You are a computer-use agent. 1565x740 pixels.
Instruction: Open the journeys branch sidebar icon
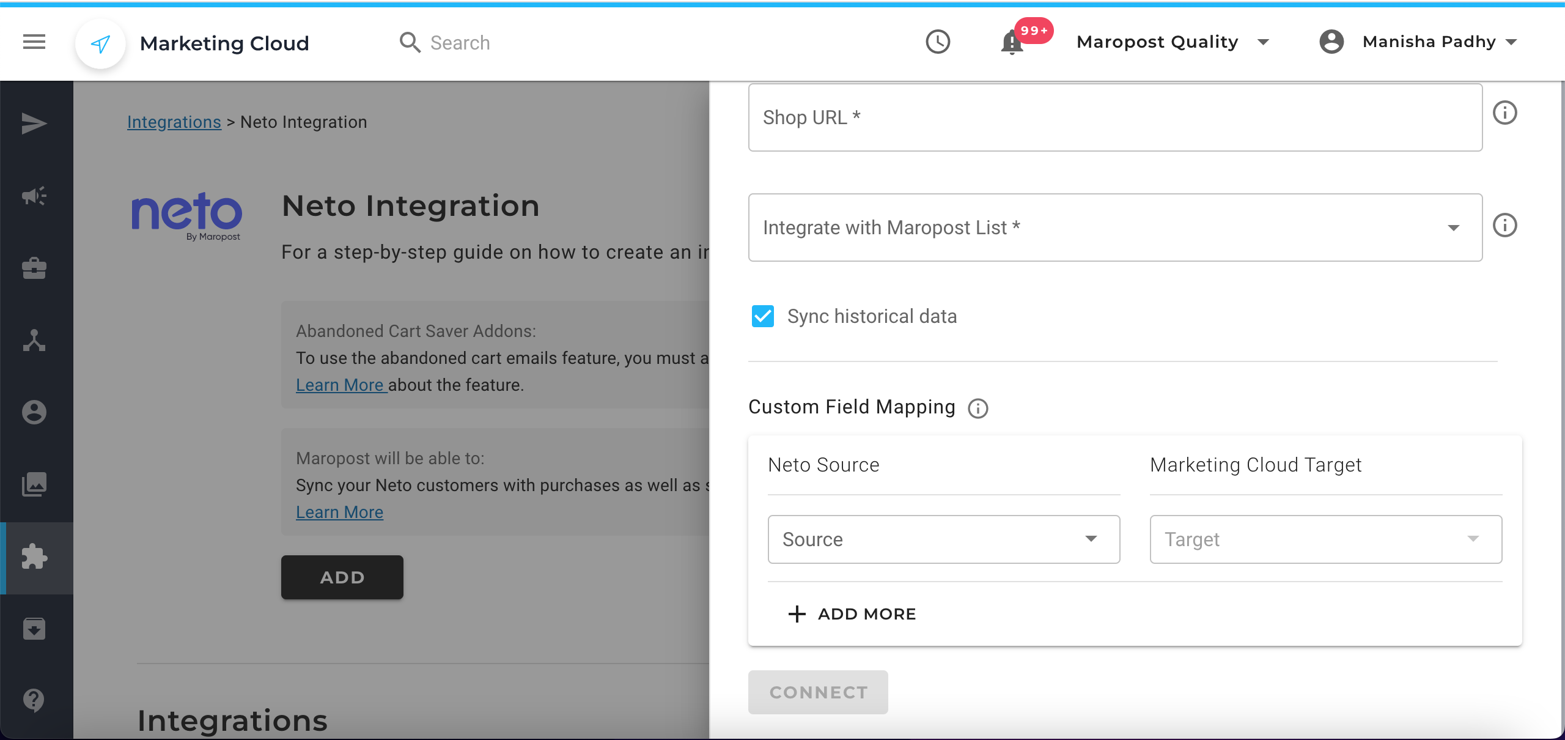point(34,340)
